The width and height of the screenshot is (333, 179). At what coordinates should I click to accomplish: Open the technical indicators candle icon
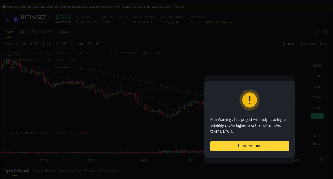coord(81,43)
